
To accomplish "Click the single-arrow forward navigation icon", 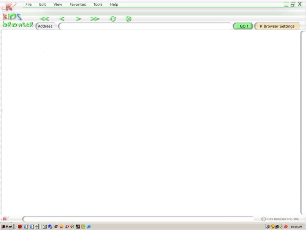I will (78, 19).
